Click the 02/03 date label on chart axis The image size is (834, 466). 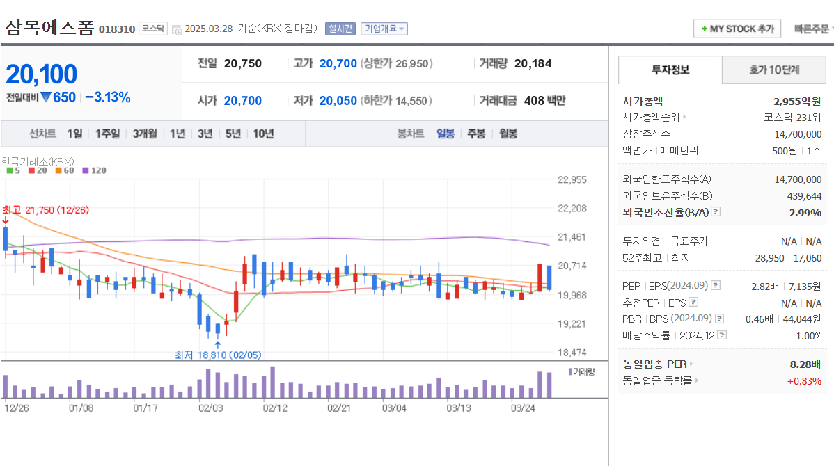tap(211, 408)
